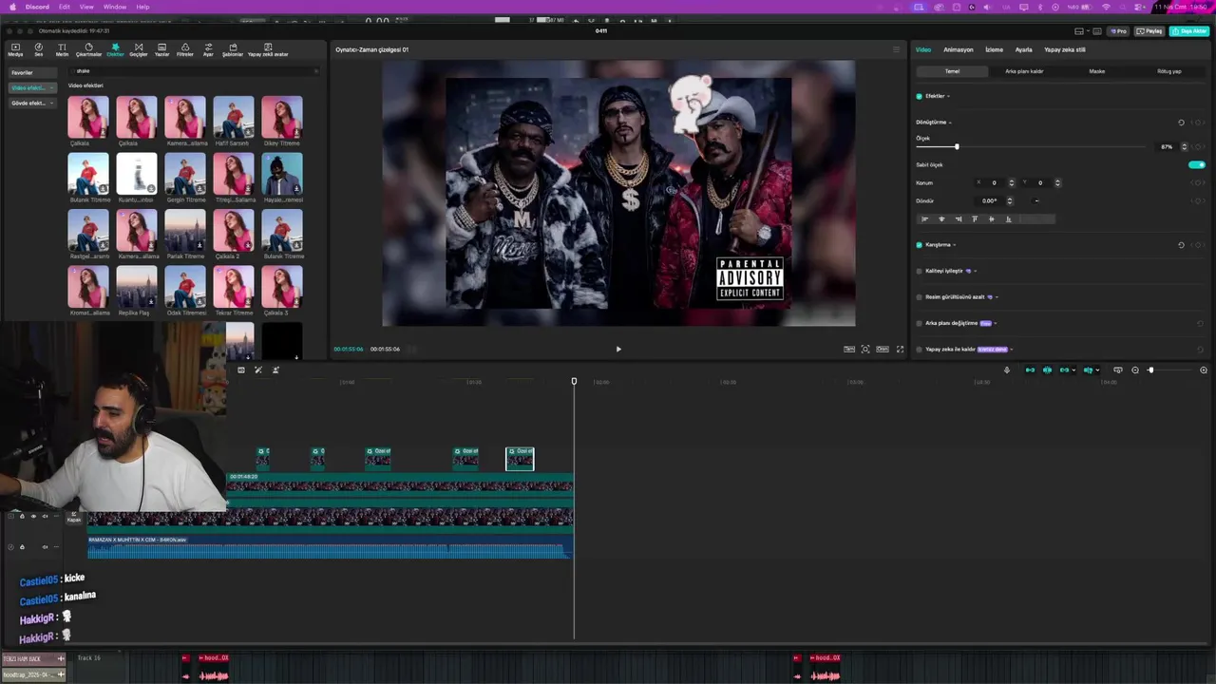Image resolution: width=1216 pixels, height=684 pixels.
Task: Adjust the Ölçek scale slider
Action: (x=1031, y=147)
